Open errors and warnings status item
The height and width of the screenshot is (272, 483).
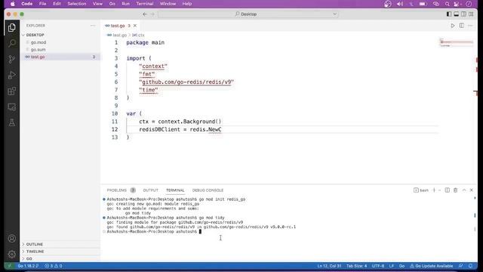(x=54, y=266)
